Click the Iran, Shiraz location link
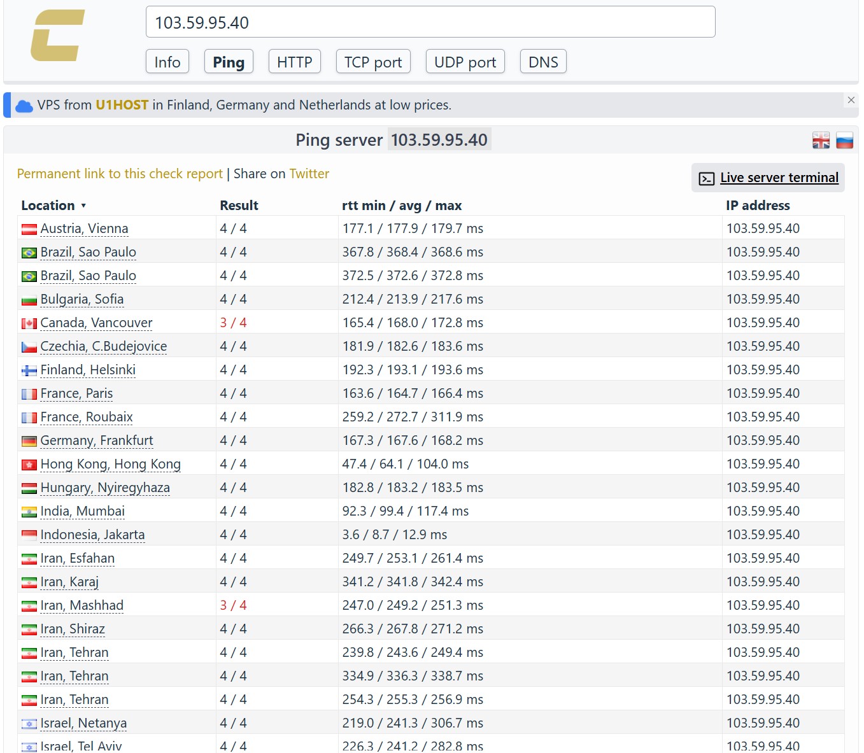 73,629
